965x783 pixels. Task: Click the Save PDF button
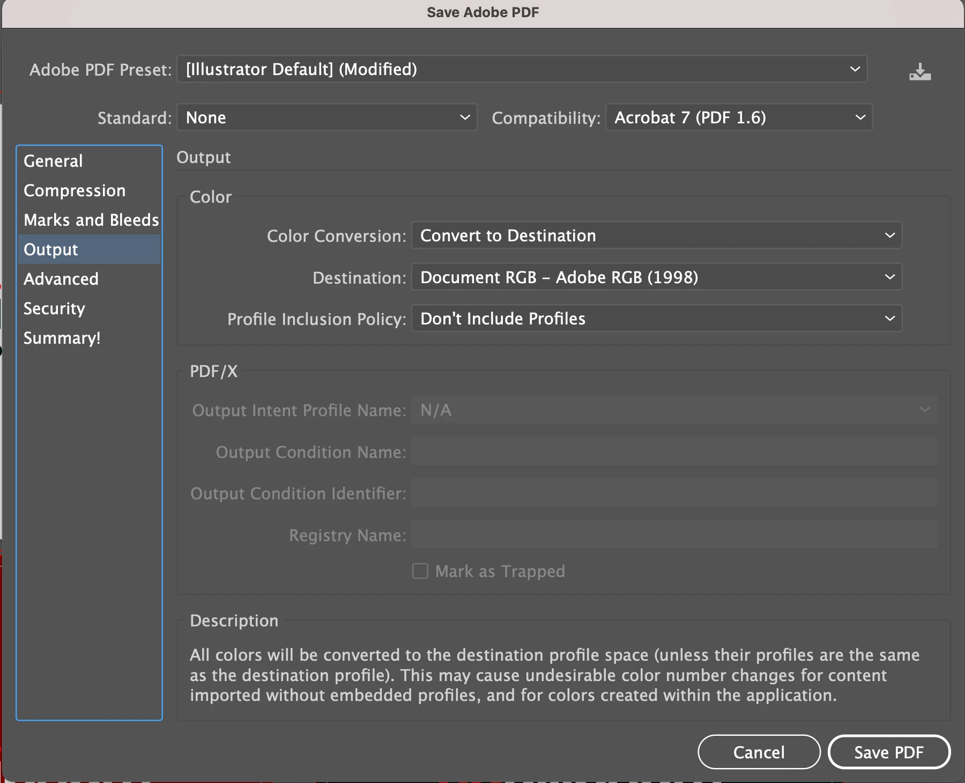click(x=889, y=752)
